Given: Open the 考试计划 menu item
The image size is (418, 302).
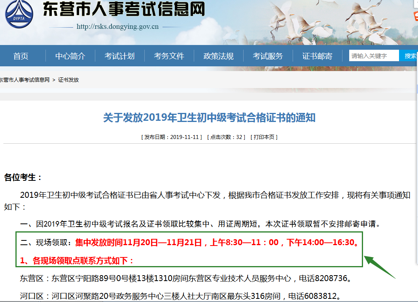Looking at the screenshot, I should (119, 56).
